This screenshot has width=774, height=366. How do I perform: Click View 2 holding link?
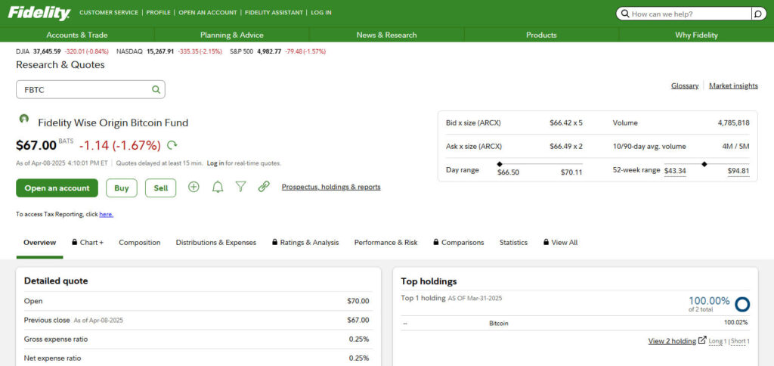coord(672,341)
